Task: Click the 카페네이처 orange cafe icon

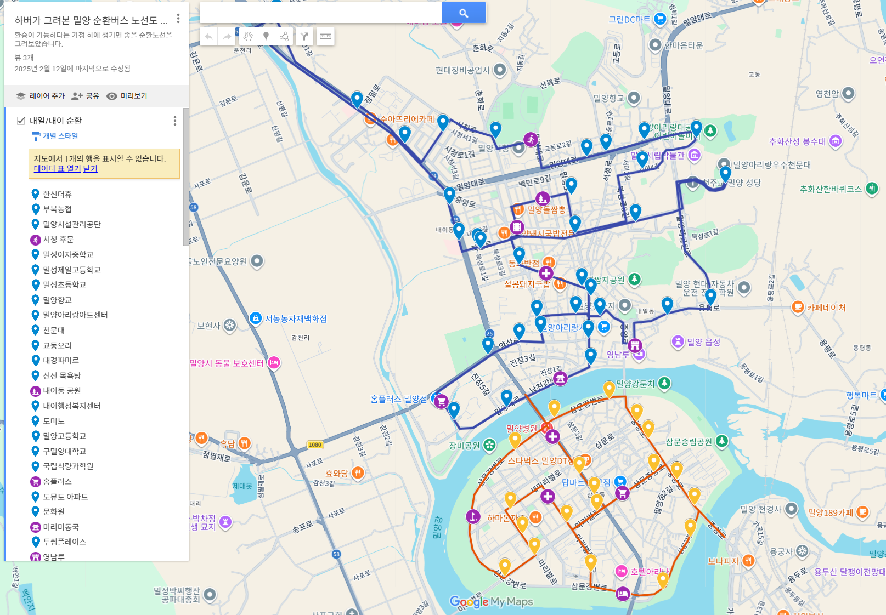Action: tap(798, 307)
